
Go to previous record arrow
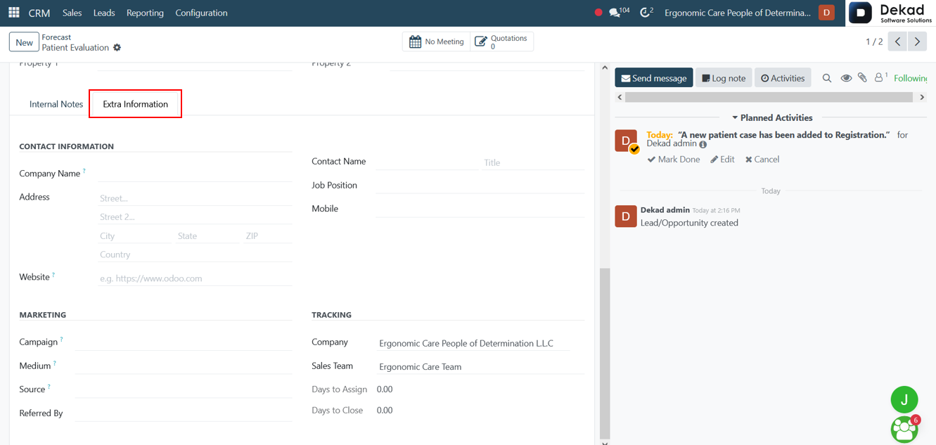[897, 41]
